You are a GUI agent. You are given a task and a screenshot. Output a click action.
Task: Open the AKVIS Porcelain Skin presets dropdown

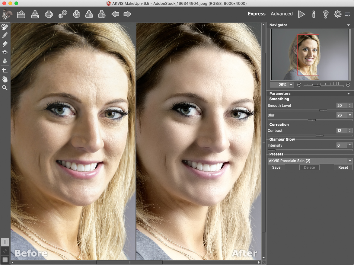click(x=350, y=161)
